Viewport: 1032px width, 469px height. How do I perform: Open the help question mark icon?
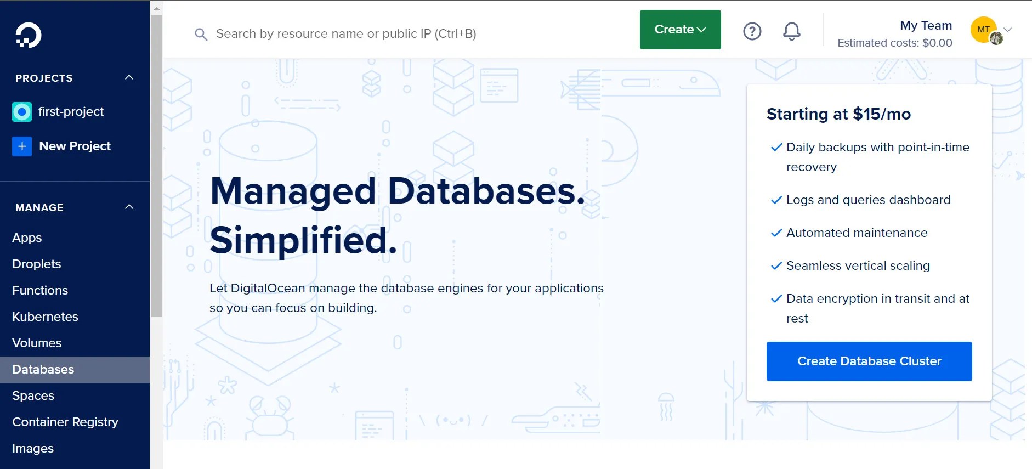click(752, 31)
